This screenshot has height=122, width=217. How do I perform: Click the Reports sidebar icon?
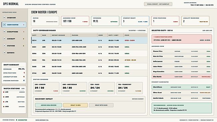4,53
